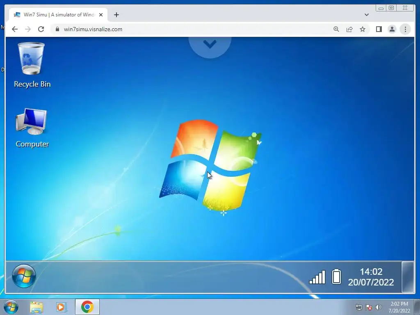Click the host clock showing 2:02 PM
This screenshot has width=420, height=315.
[x=399, y=307]
